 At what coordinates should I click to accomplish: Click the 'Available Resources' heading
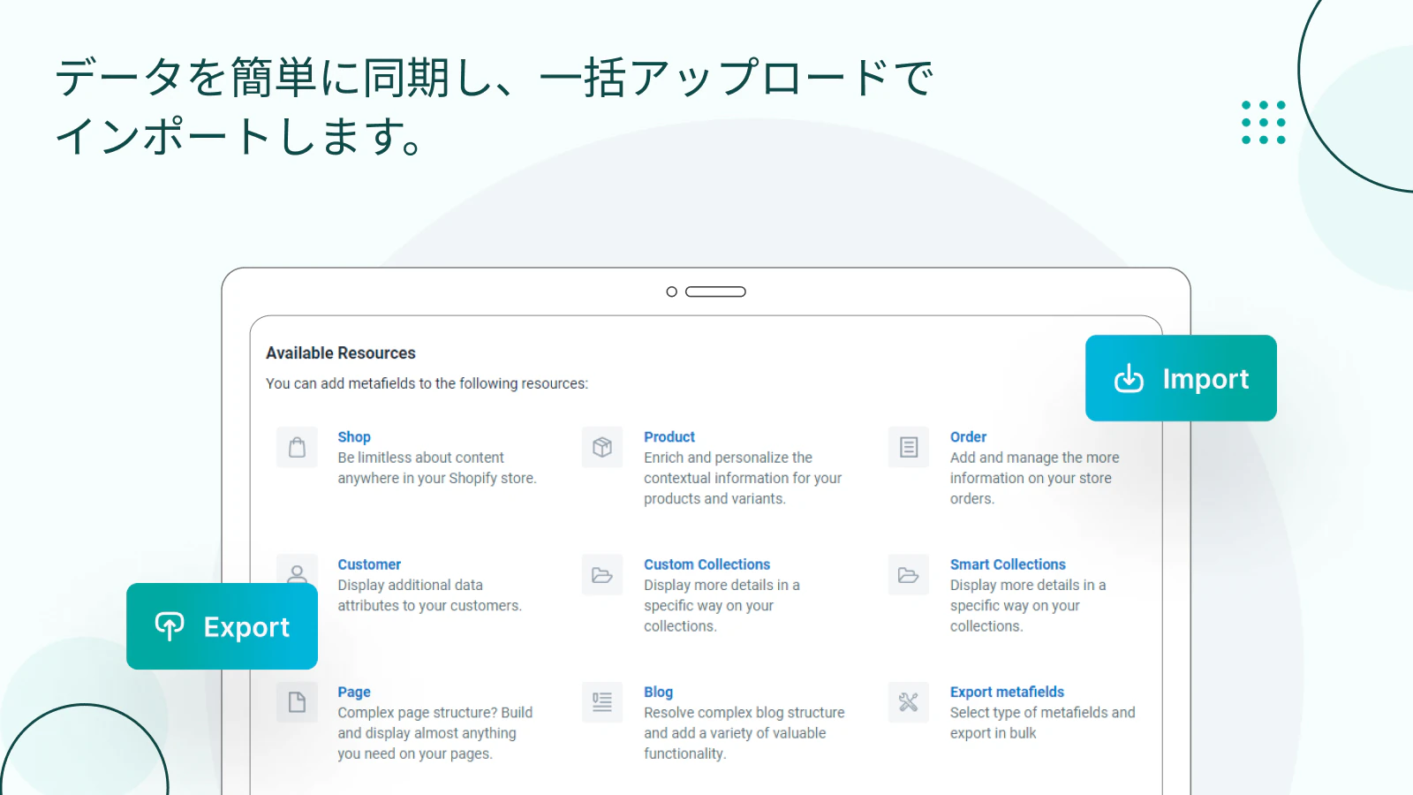[x=341, y=352]
